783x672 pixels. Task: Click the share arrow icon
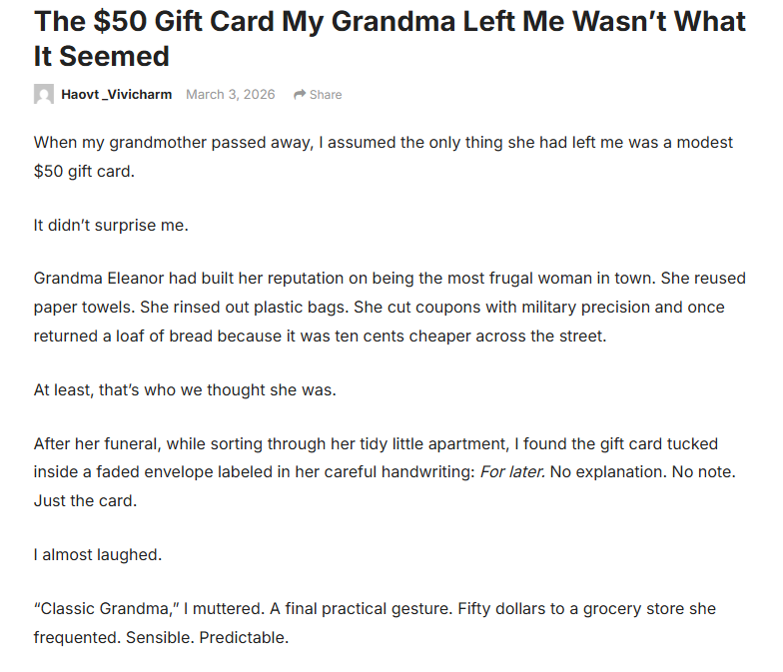click(x=299, y=95)
